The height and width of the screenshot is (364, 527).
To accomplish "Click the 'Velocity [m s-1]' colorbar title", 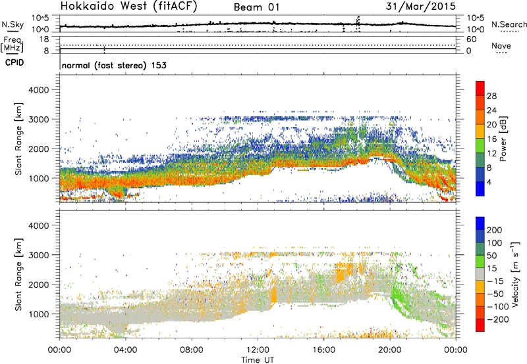I will coord(515,274).
